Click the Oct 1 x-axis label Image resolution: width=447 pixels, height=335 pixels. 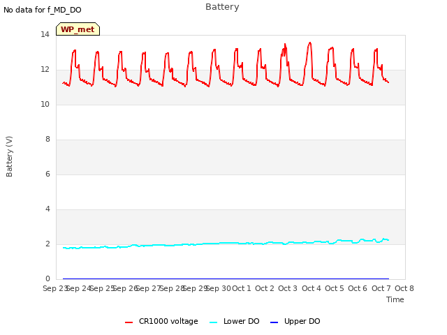tap(242, 288)
